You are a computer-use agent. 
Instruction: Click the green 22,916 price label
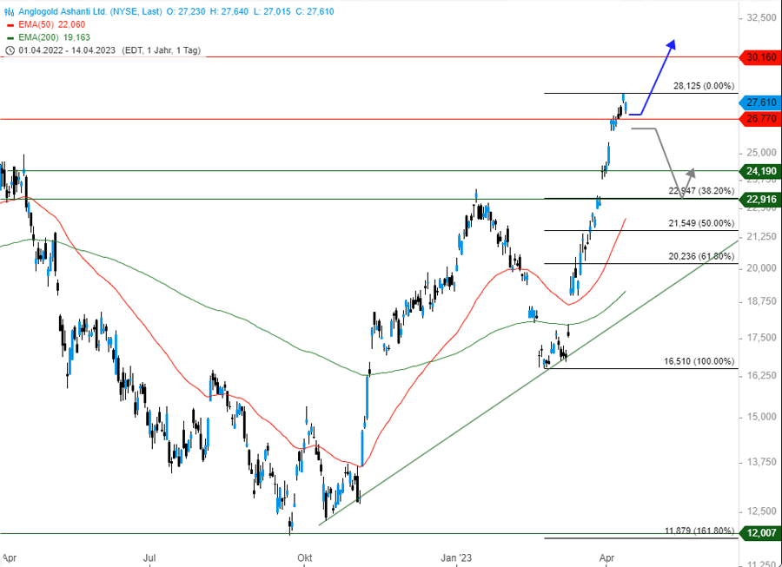(x=761, y=200)
